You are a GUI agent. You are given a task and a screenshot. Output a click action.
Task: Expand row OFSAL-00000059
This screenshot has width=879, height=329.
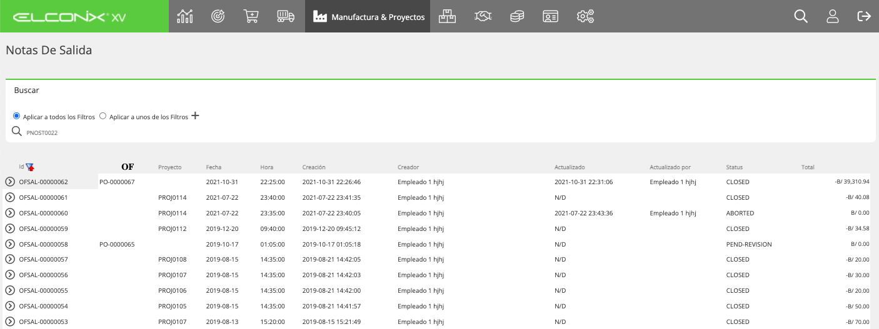point(10,228)
